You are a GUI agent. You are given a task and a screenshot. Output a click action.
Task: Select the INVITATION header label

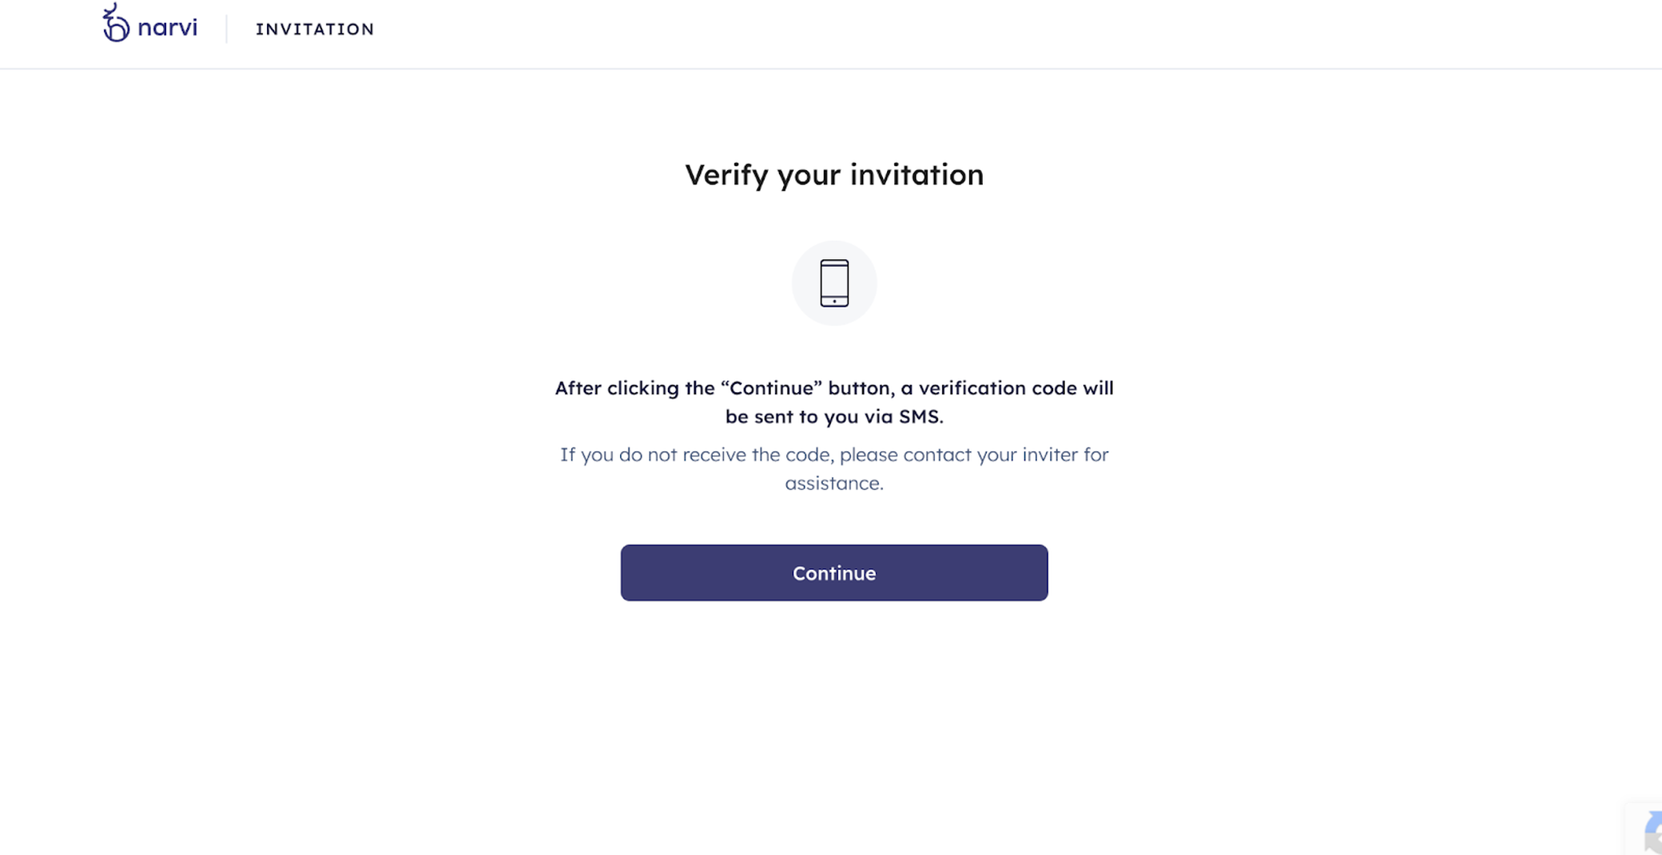click(x=315, y=29)
